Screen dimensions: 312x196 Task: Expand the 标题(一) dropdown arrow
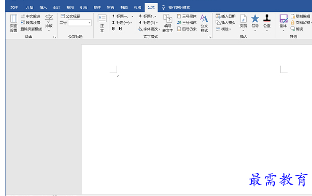131,23
